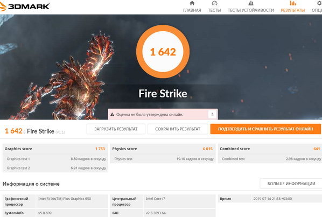Click the 3DMark logo
This screenshot has height=217, width=322.
coord(25,6)
